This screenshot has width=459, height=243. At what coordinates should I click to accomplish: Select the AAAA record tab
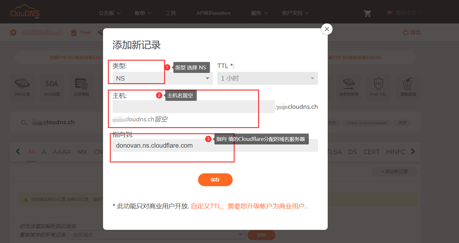point(62,152)
